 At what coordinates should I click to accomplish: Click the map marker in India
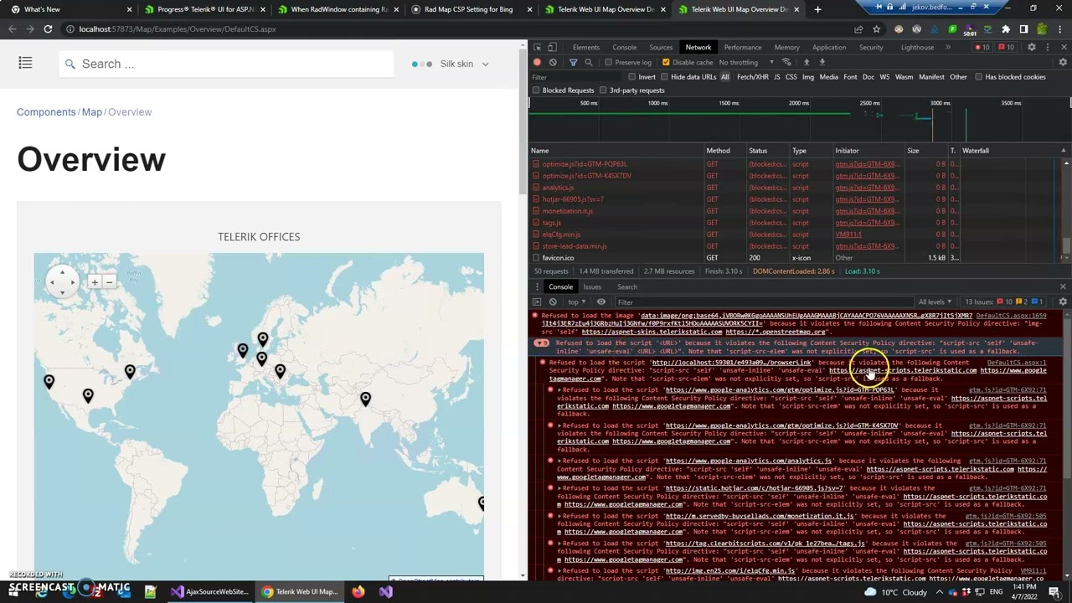(365, 399)
